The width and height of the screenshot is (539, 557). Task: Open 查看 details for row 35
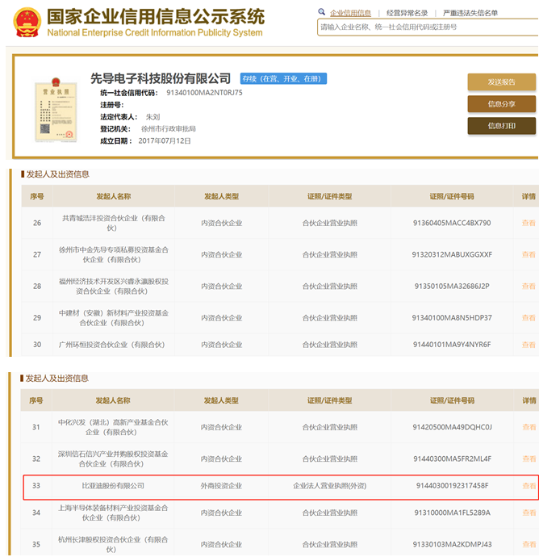tap(529, 545)
